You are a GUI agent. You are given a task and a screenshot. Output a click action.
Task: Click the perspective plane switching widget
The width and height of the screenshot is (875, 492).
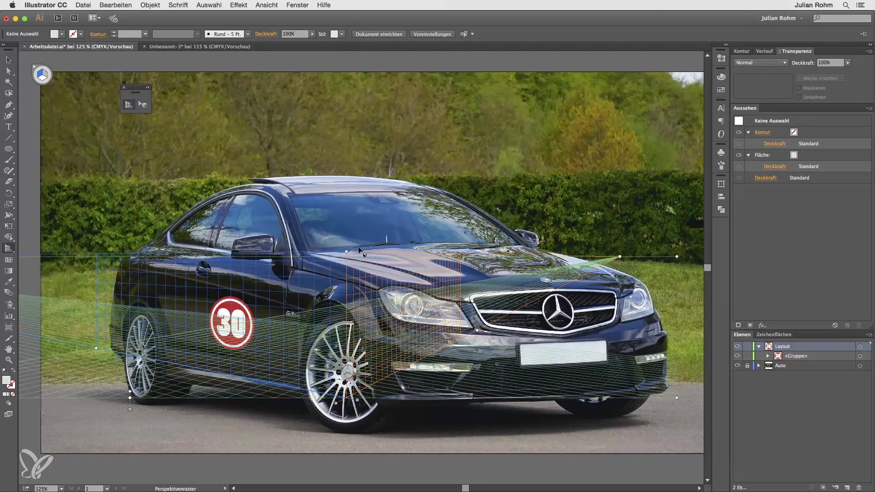point(42,75)
